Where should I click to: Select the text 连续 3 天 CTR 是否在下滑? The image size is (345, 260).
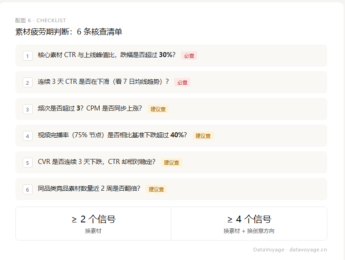(73, 82)
